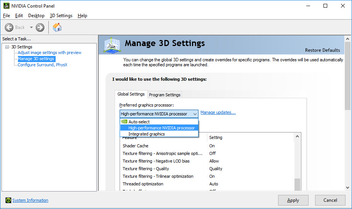Select the Shader Cache feature row
Viewport: 352px width, 209px height.
tap(207, 146)
